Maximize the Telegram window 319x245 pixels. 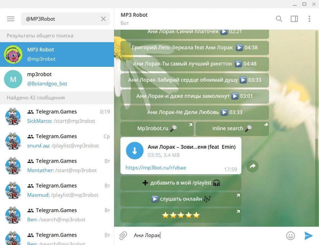coord(304,4)
